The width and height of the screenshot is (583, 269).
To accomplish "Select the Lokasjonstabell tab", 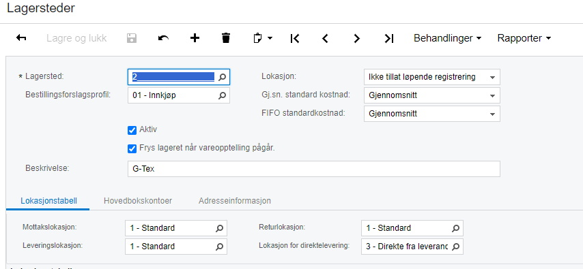I will (48, 201).
